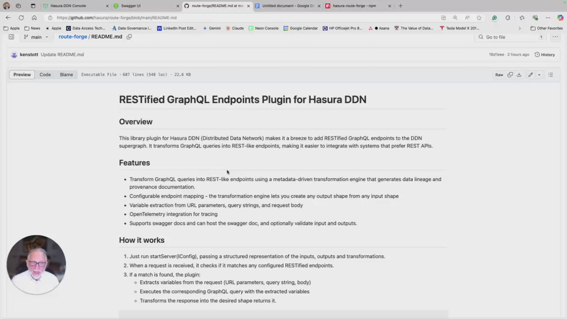The height and width of the screenshot is (319, 567).
Task: Download the raw file icon
Action: click(x=519, y=75)
